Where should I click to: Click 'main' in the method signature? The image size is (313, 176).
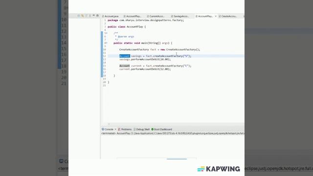click(x=144, y=43)
